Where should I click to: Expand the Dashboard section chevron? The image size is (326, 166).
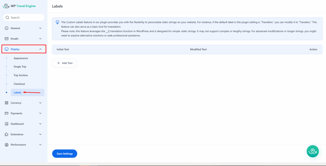coord(40,124)
